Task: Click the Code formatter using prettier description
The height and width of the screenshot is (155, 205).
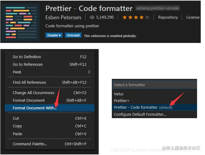Action: pos(72,26)
